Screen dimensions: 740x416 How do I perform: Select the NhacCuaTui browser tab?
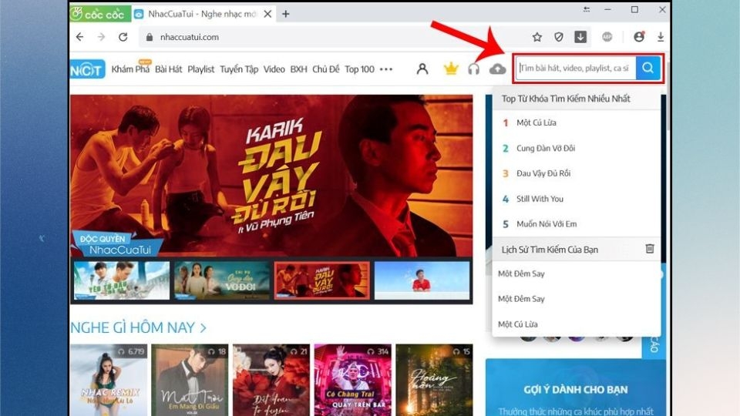(201, 14)
